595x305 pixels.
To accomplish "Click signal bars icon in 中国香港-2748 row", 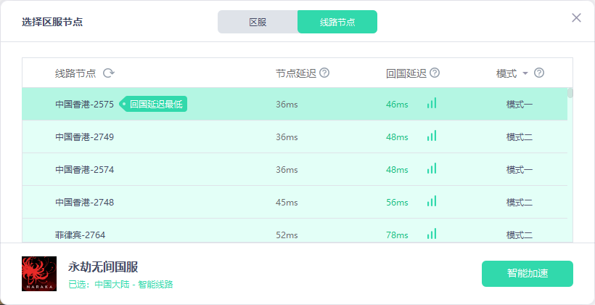I will pyautogui.click(x=432, y=202).
